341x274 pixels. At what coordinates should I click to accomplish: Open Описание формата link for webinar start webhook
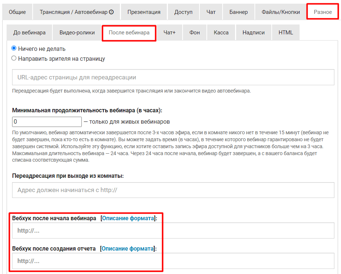(128, 218)
